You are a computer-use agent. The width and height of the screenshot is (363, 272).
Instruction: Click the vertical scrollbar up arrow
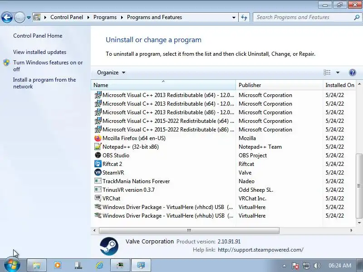(359, 84)
